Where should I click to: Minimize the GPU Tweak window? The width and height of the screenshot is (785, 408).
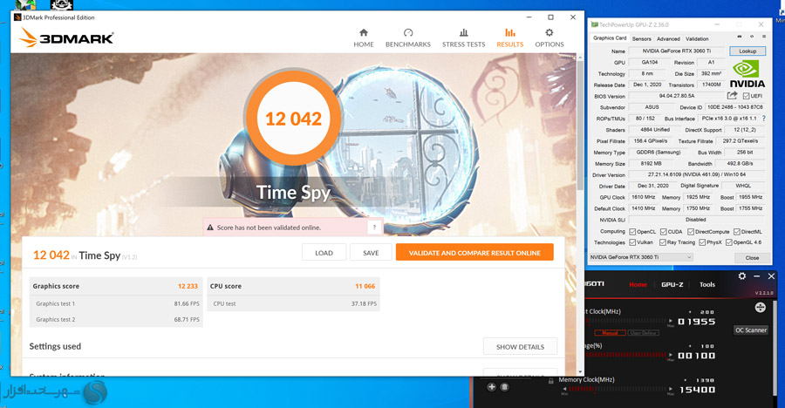tap(756, 275)
